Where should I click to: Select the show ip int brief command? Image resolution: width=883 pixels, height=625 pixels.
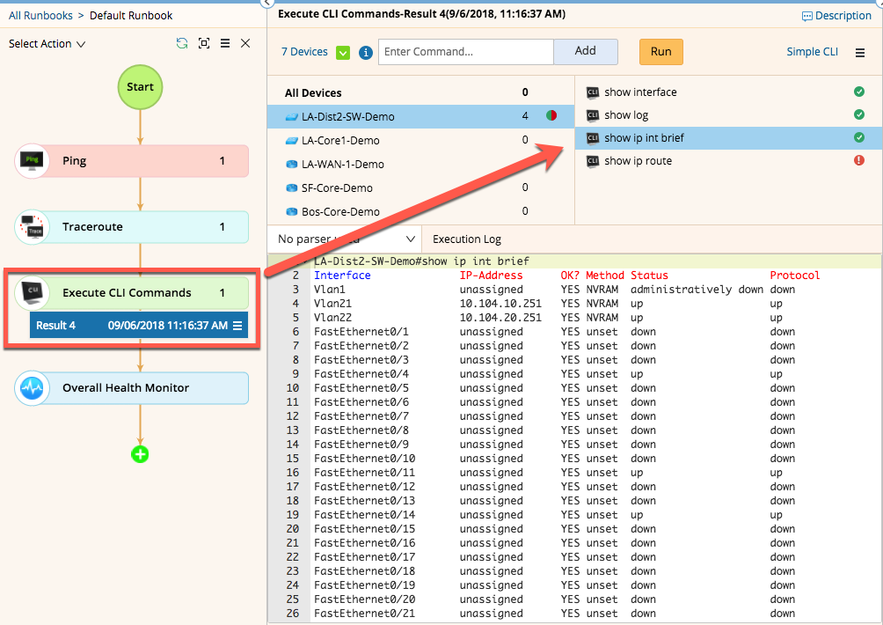coord(729,138)
